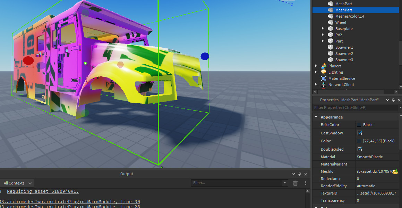Click the Spawner3 cube icon
This screenshot has width=402, height=208.
[331, 59]
